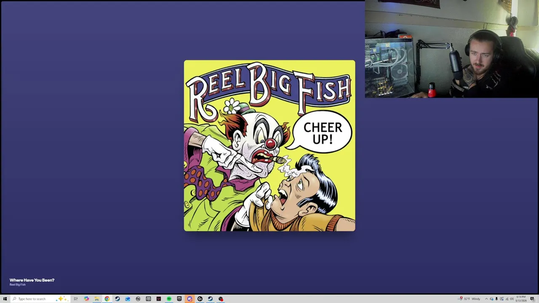This screenshot has height=303, width=539.
Task: Open the notification center icon
Action: tap(532, 299)
